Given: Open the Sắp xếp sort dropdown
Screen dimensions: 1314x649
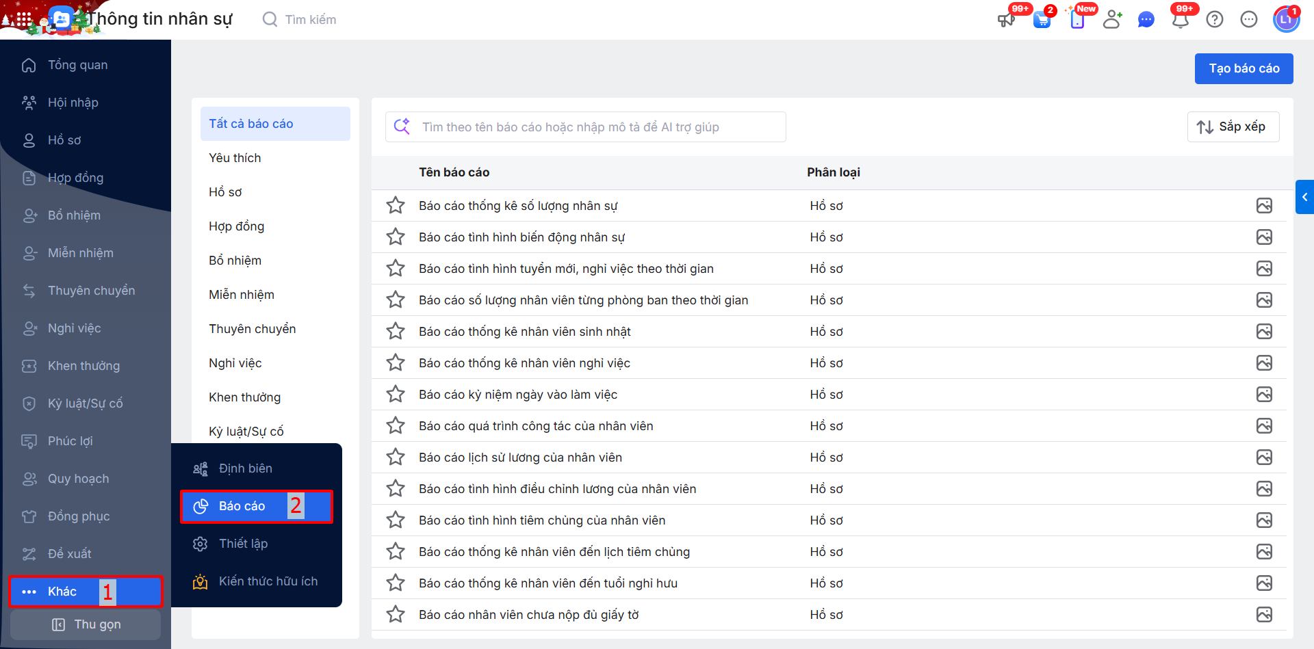Looking at the screenshot, I should 1233,127.
